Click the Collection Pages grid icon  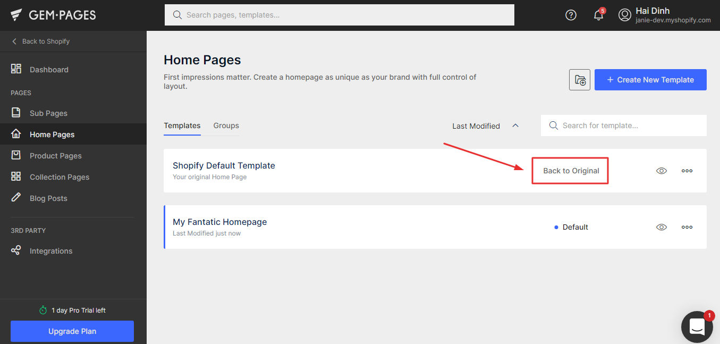[x=16, y=177]
